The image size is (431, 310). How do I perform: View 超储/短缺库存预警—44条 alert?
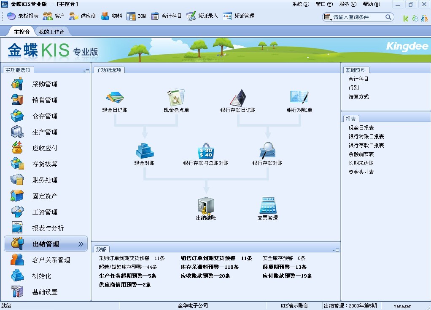coord(128,267)
